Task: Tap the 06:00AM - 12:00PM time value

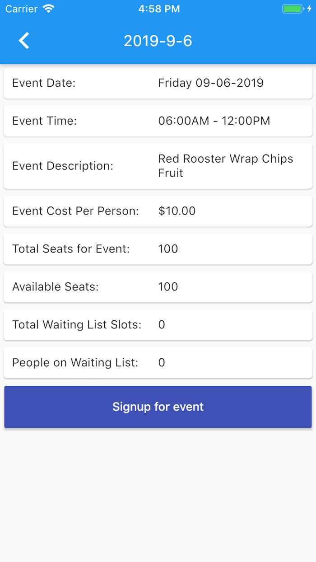Action: click(214, 121)
